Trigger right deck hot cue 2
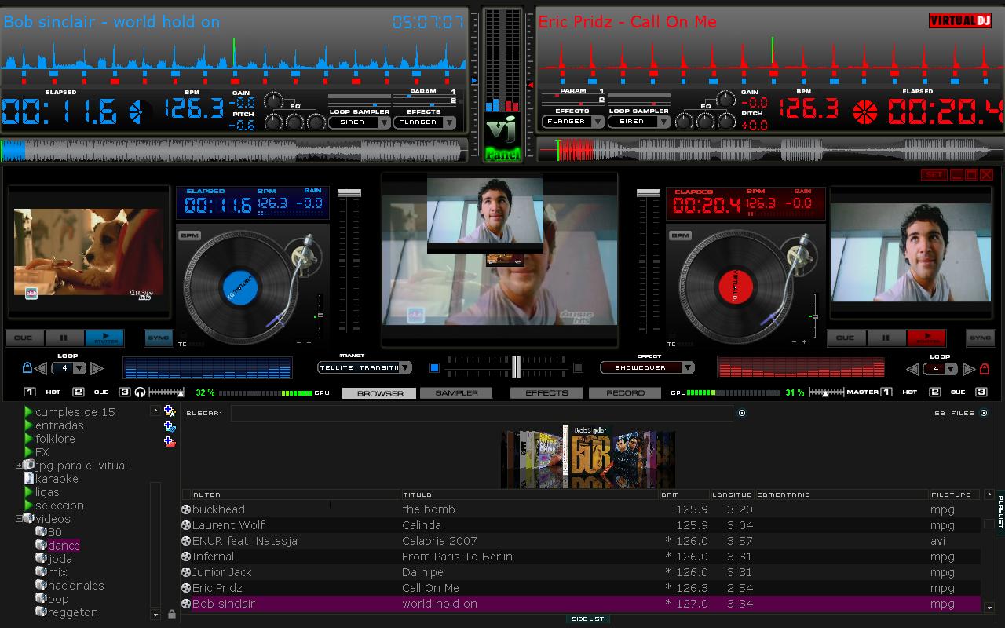Viewport: 1005px width, 628px height. [x=934, y=392]
